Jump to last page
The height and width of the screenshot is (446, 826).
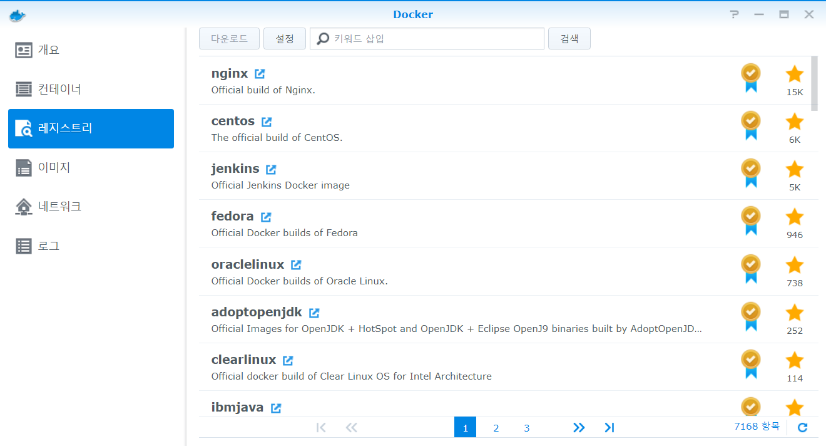(609, 428)
